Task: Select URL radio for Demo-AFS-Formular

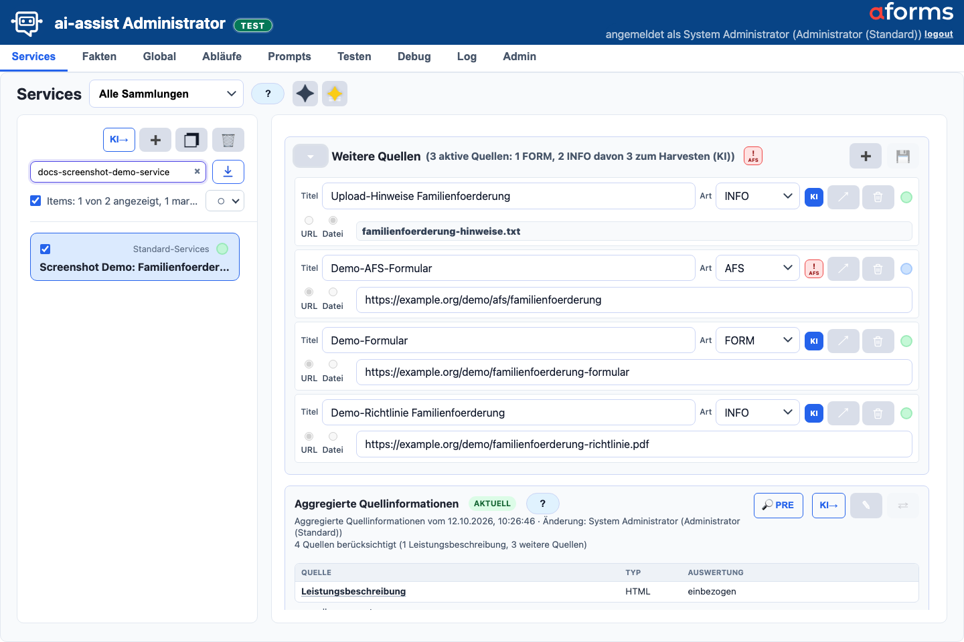Action: pos(309,292)
